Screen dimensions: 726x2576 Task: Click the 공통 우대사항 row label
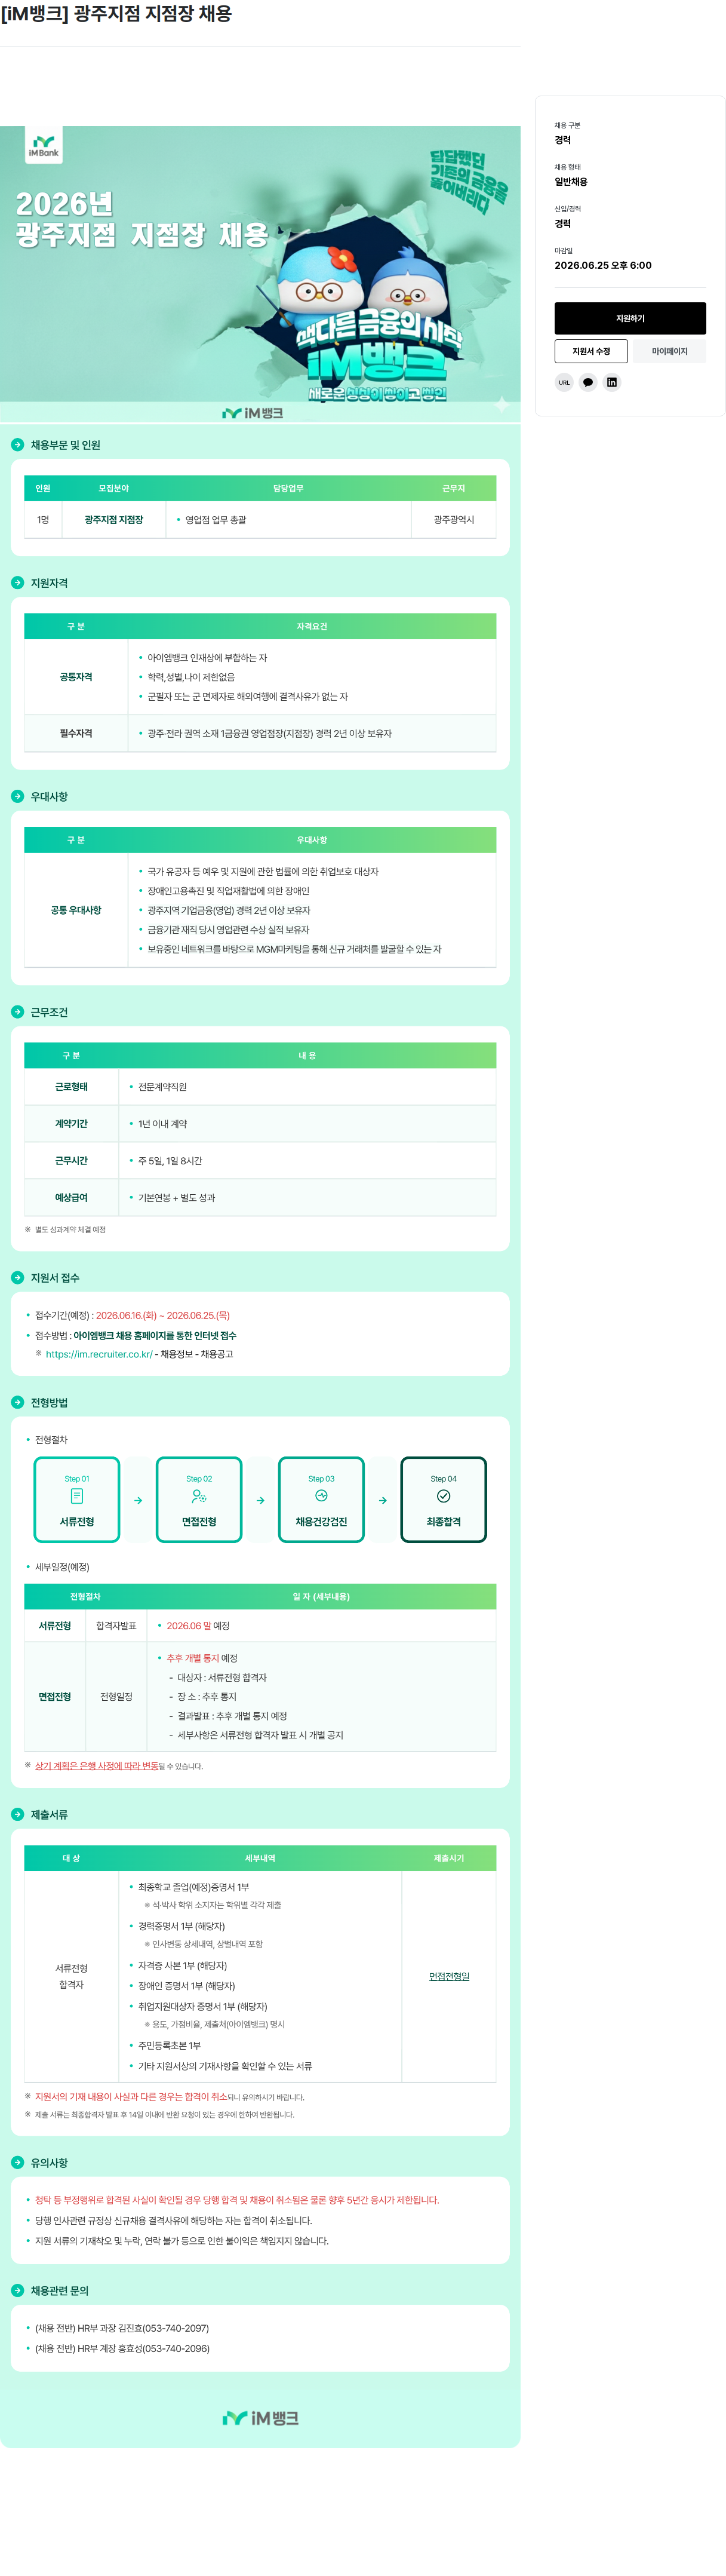pyautogui.click(x=76, y=910)
